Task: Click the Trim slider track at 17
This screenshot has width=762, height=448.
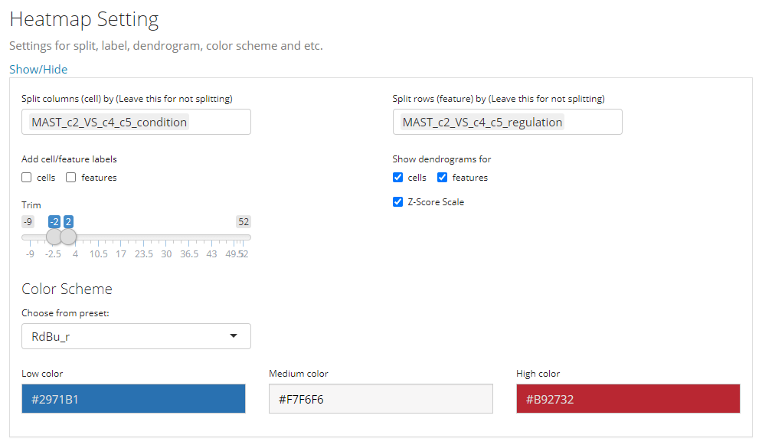Action: [x=121, y=237]
